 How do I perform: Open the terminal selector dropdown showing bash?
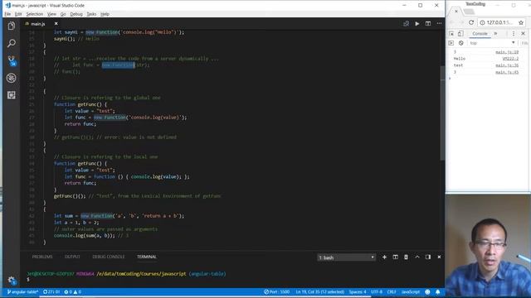pos(347,257)
